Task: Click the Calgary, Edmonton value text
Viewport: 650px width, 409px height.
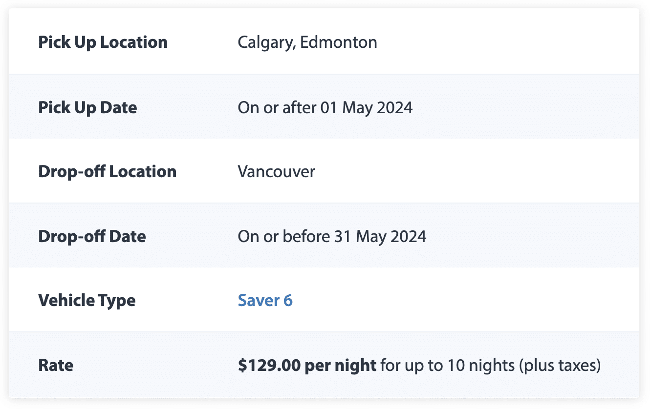Action: coord(307,42)
